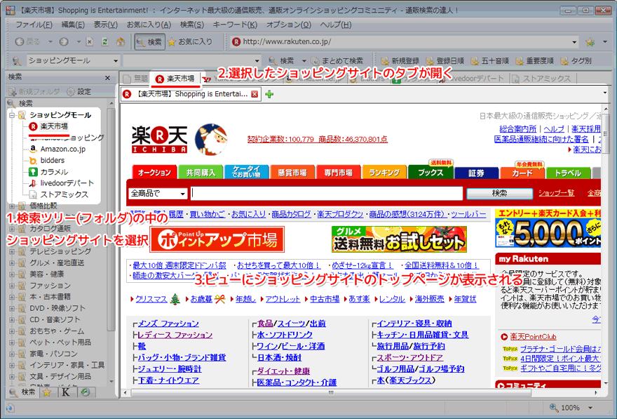Click the magnifier 検索 button in search toolbar
Viewport: 617px width, 419px height.
click(x=281, y=60)
